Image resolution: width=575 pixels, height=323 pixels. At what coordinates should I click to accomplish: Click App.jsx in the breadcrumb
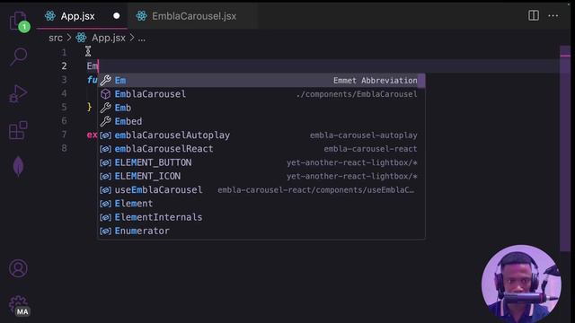click(x=109, y=38)
